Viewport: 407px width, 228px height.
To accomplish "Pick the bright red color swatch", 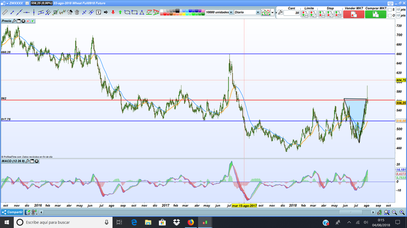I will click(165, 14).
